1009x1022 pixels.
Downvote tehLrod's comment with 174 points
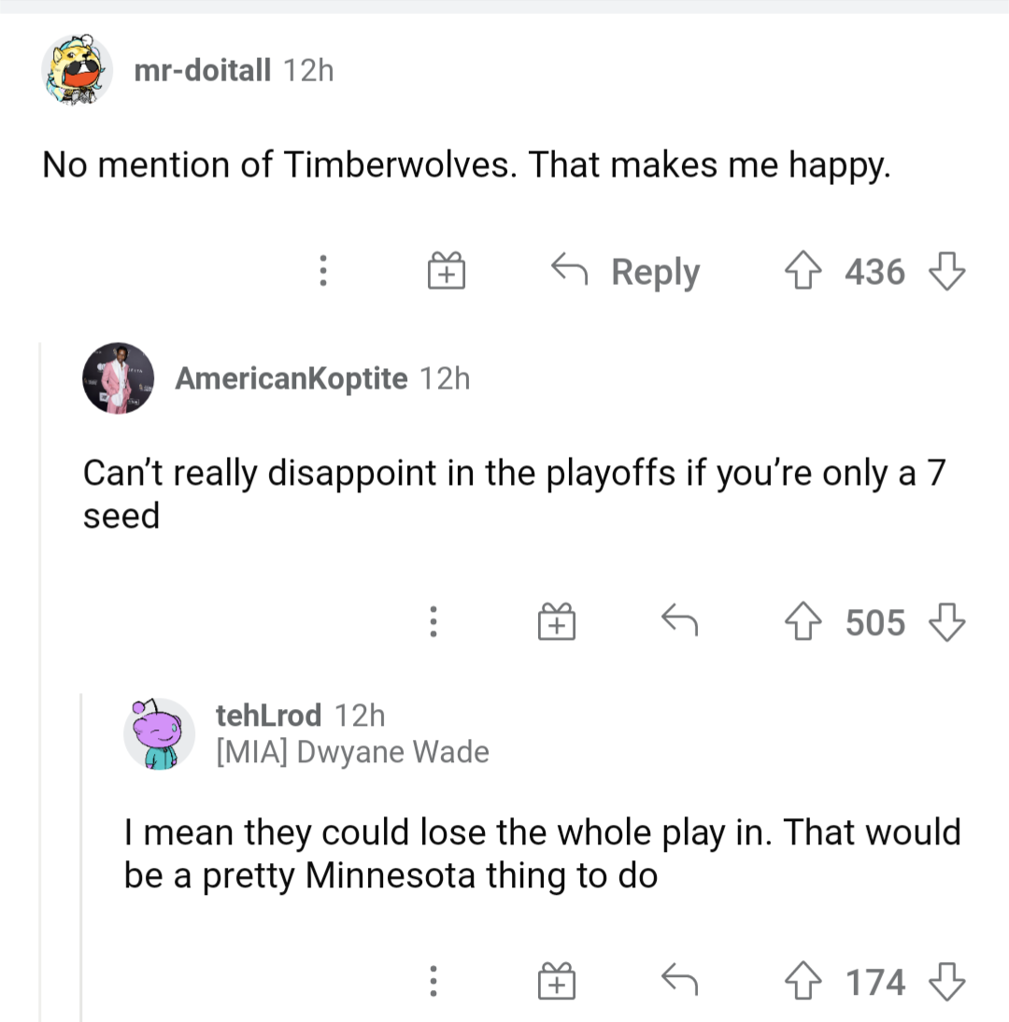946,982
